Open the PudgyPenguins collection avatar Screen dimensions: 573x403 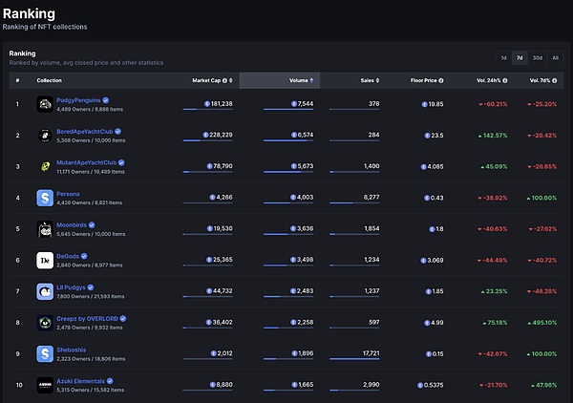point(44,103)
